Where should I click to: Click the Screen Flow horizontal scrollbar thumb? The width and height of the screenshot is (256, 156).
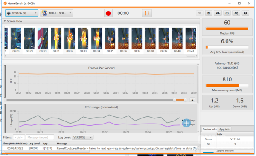point(191,56)
